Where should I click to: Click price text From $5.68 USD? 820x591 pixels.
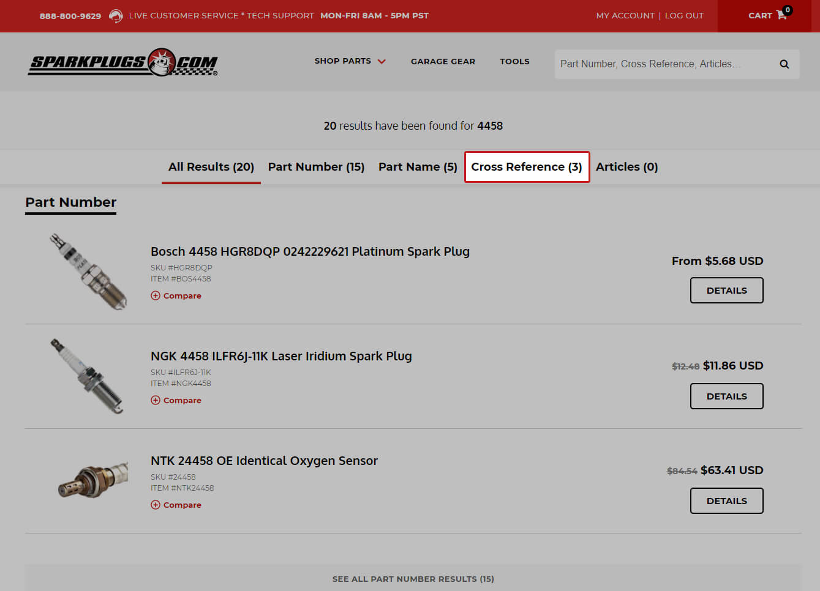pyautogui.click(x=717, y=261)
